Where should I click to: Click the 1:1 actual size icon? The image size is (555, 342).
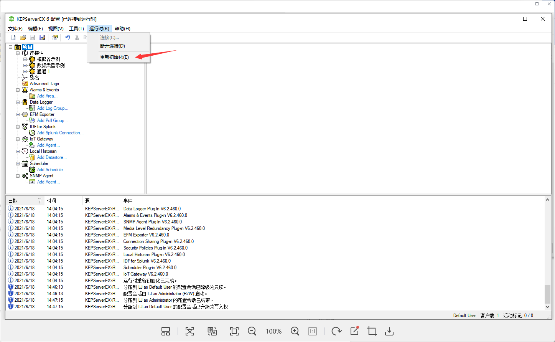313,331
